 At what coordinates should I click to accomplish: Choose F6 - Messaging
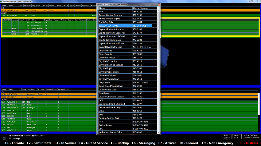click(x=143, y=143)
